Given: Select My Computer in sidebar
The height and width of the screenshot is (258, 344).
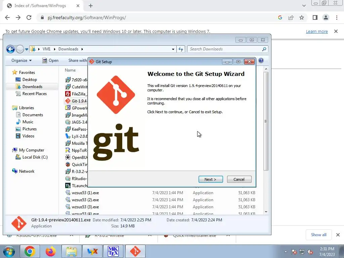Looking at the screenshot, I should click(x=31, y=150).
